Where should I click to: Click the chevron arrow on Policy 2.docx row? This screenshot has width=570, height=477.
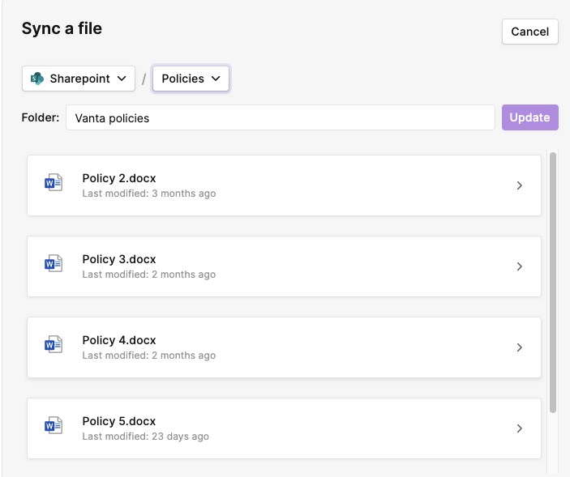point(520,185)
